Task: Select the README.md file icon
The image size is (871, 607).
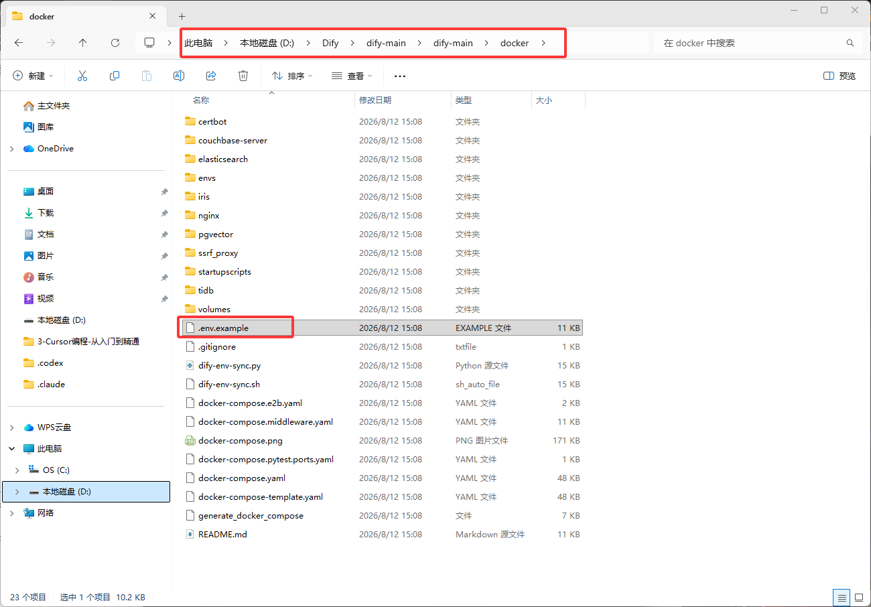Action: pyautogui.click(x=190, y=535)
